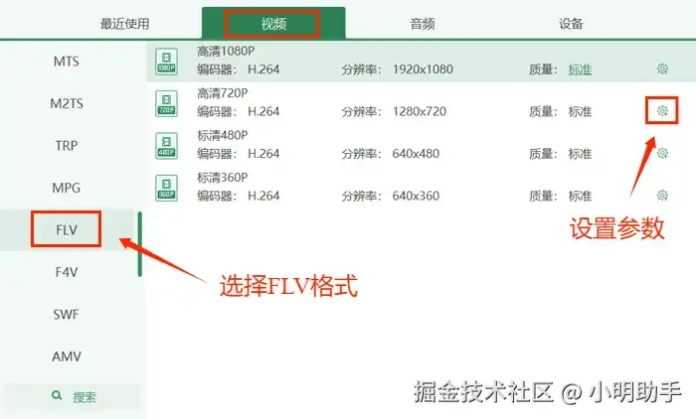The height and width of the screenshot is (419, 696).
Task: Select MPG format in sidebar
Action: [67, 188]
